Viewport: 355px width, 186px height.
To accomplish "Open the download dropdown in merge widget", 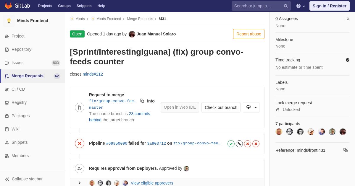I will [x=251, y=107].
